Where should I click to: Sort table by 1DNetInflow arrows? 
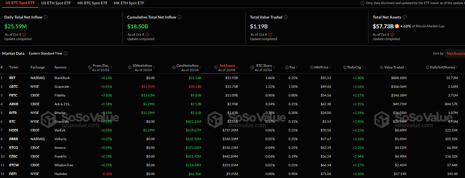(154, 67)
